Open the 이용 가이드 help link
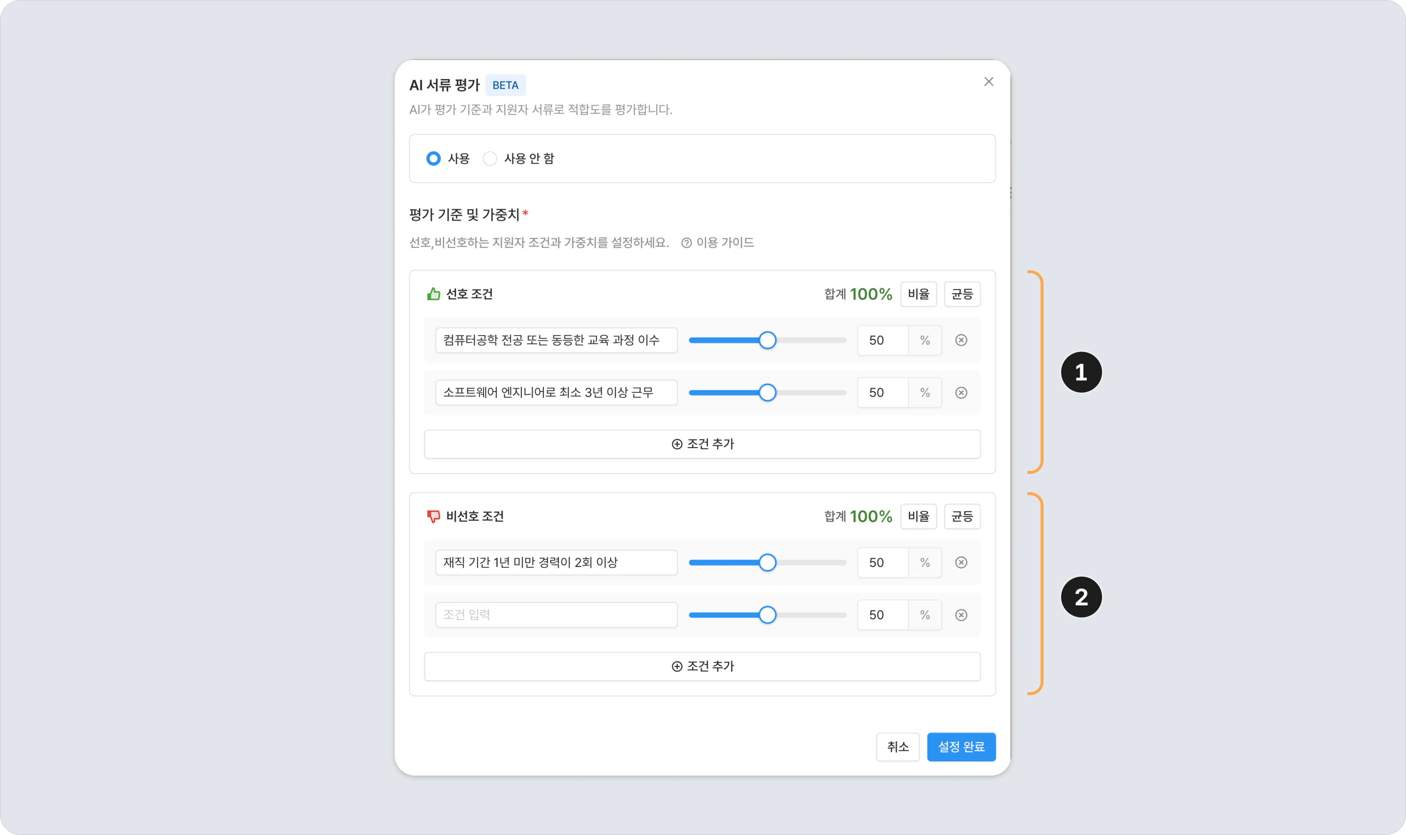This screenshot has width=1406, height=835. pos(718,242)
